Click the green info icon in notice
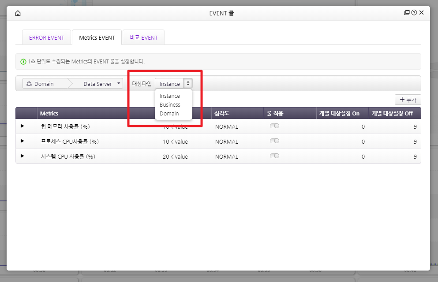Image resolution: width=438 pixels, height=282 pixels. pos(23,62)
